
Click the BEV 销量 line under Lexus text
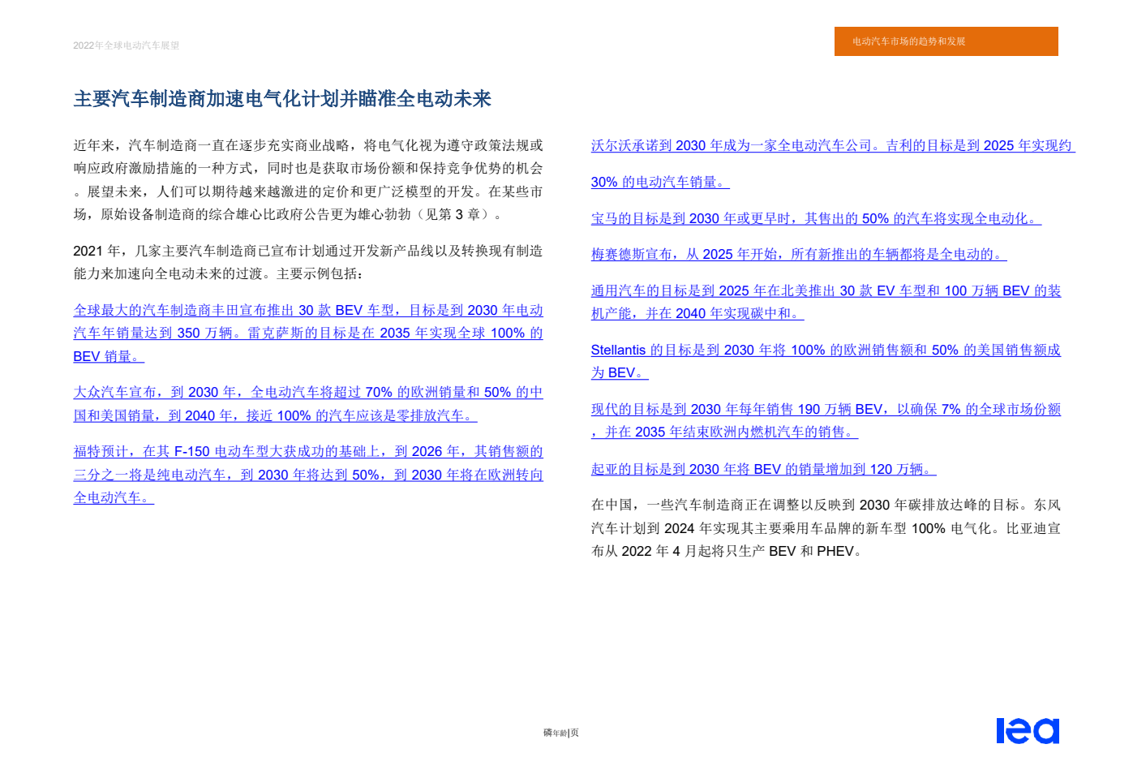(109, 357)
